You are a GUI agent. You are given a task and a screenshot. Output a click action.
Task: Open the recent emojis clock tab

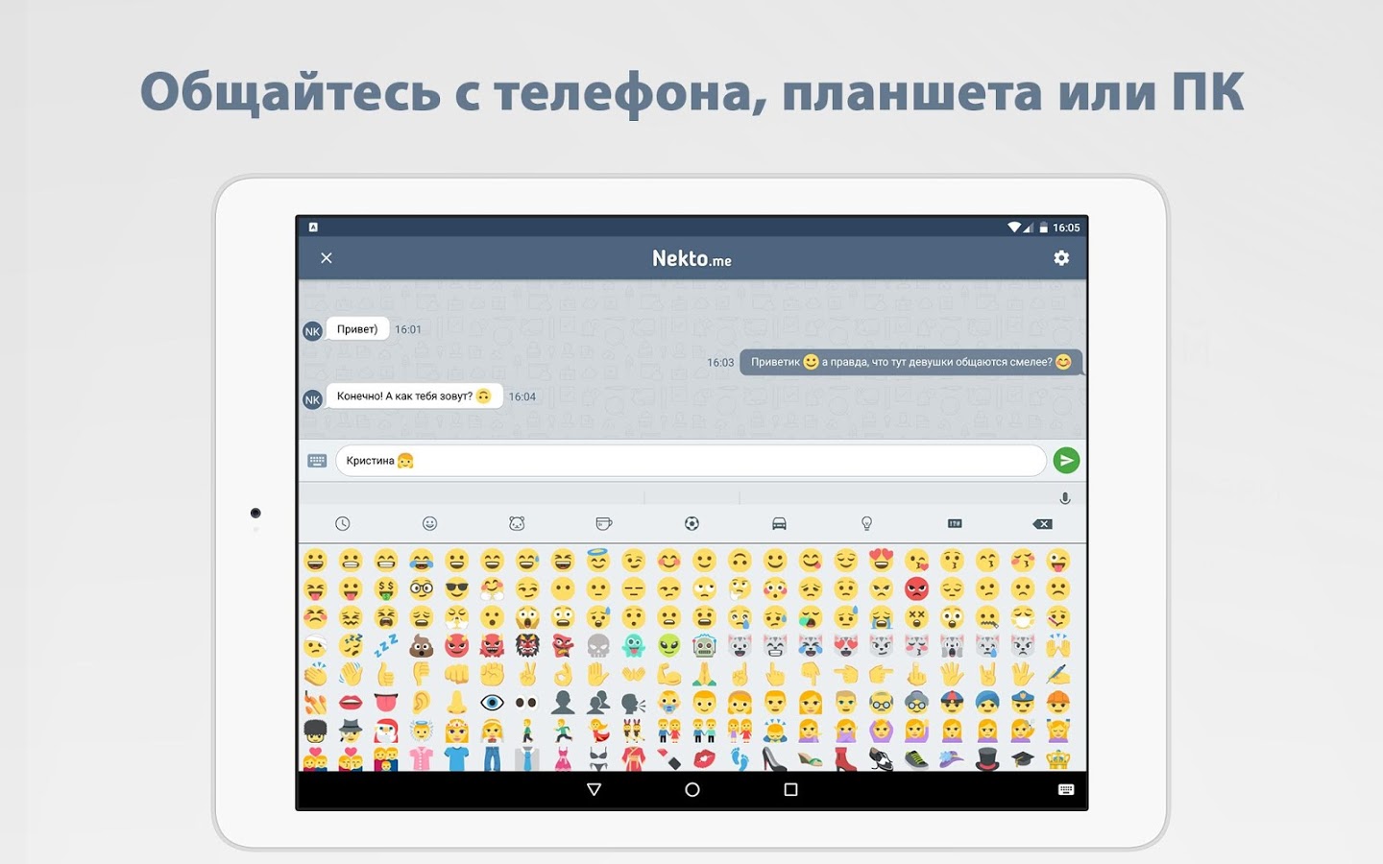click(343, 523)
